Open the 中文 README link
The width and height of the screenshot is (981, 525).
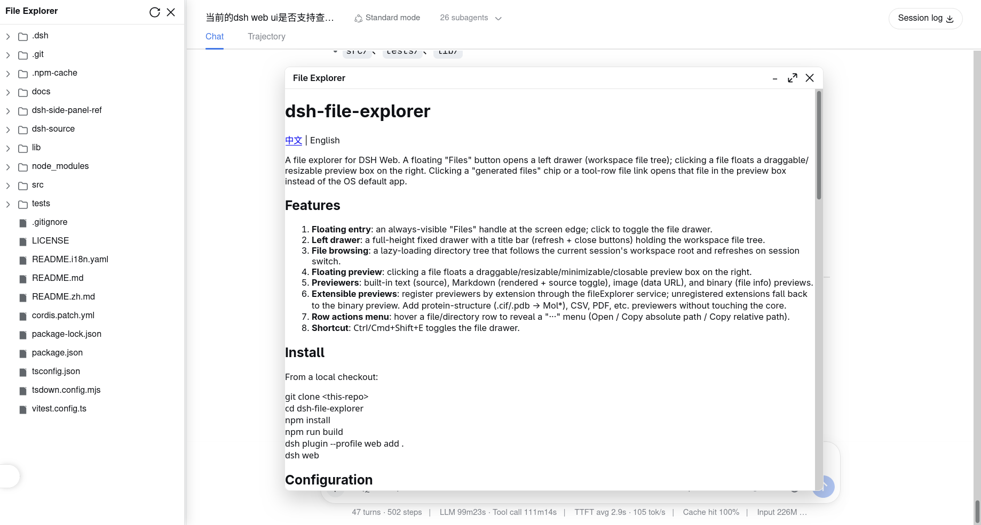click(294, 140)
